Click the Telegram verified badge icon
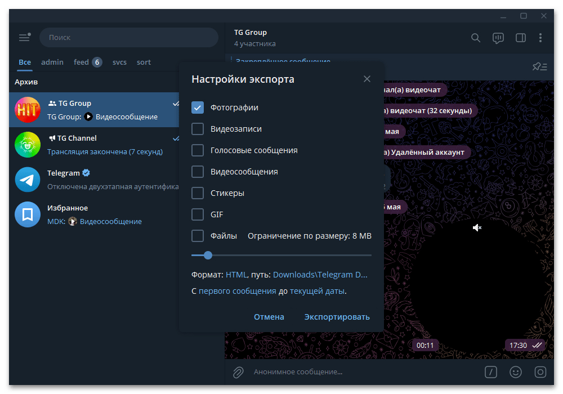 tap(86, 173)
